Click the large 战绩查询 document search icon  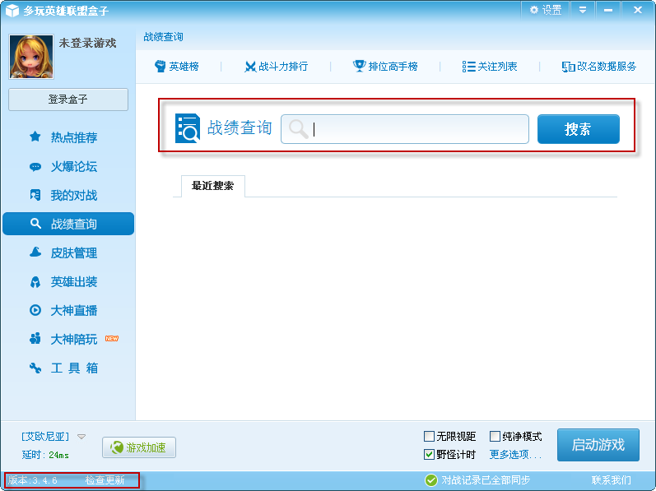pyautogui.click(x=187, y=127)
